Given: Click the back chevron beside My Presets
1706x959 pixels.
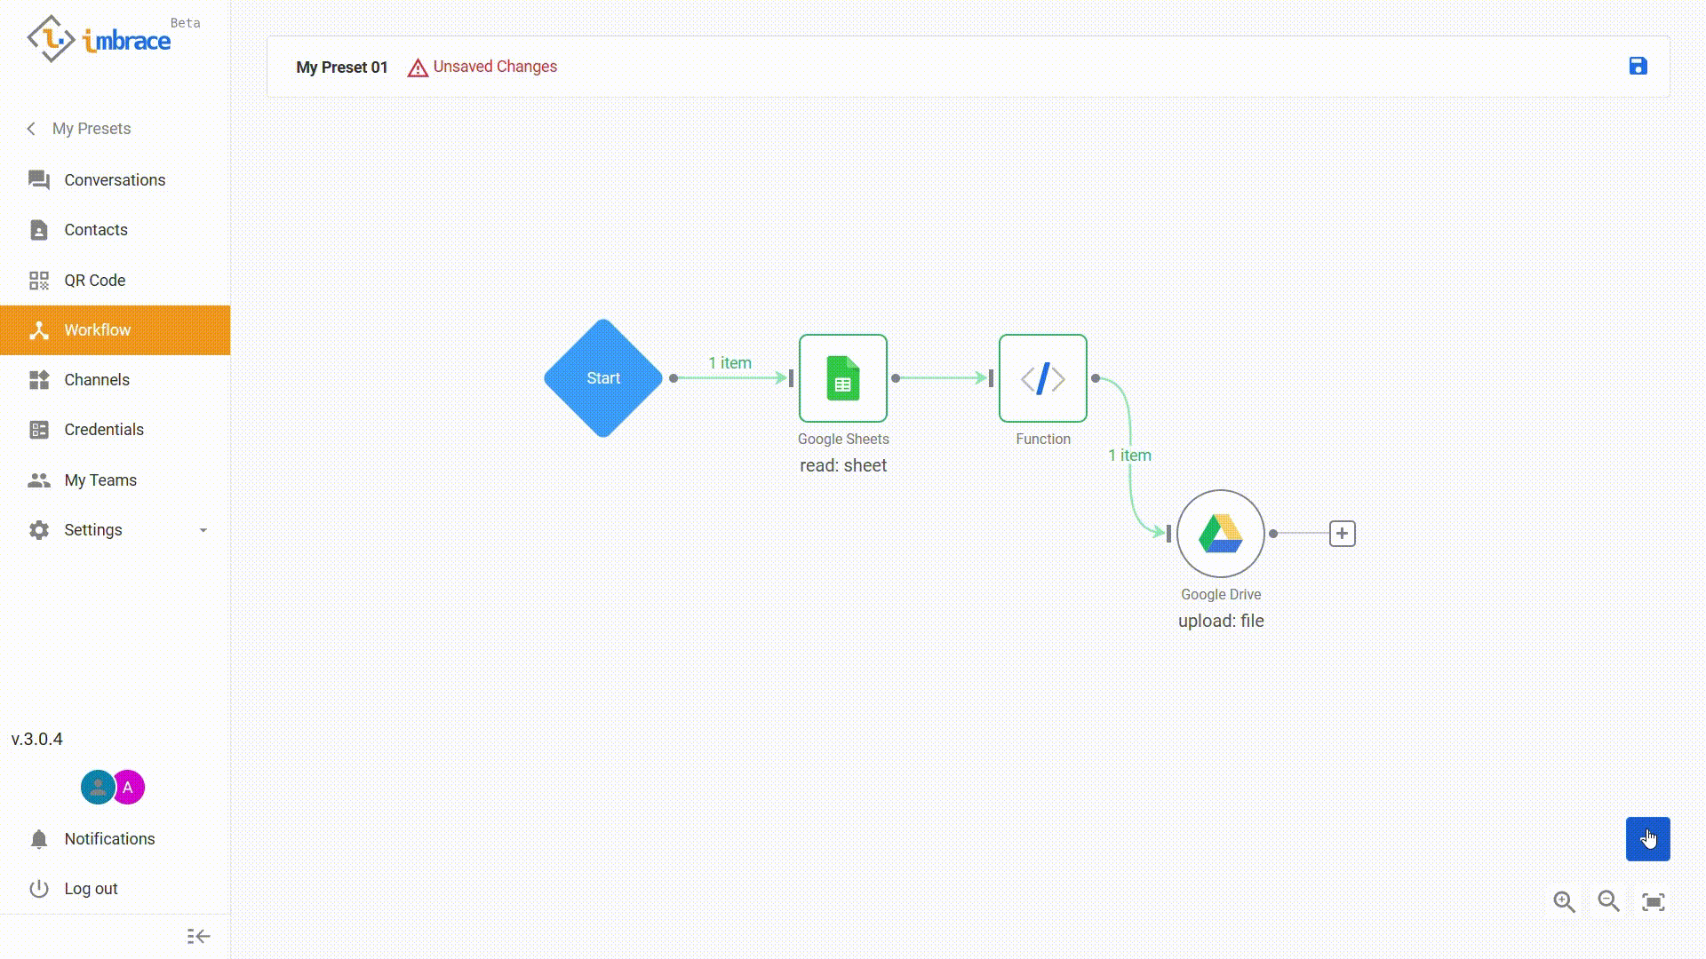Looking at the screenshot, I should point(31,129).
